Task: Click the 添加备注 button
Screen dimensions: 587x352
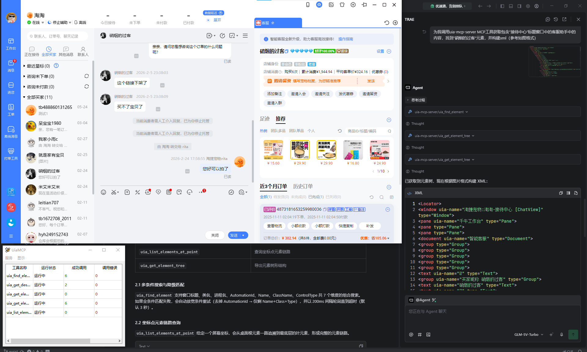Action: (275, 94)
